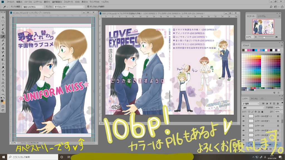Select the Gradient tool
This screenshot has height=160, width=285.
pos(3,60)
